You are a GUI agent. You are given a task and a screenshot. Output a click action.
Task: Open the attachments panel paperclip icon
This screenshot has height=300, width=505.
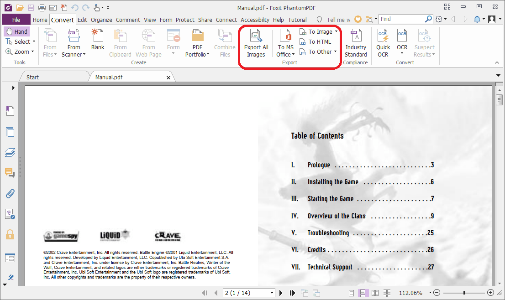tap(10, 193)
